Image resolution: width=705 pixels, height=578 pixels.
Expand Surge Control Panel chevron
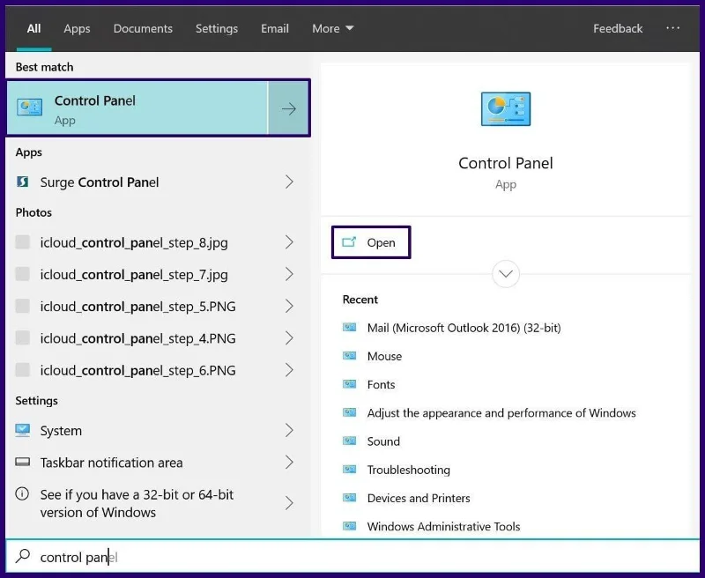289,182
